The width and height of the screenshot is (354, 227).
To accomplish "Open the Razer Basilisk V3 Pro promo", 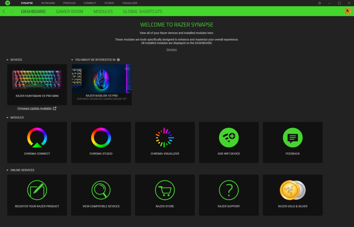I will [102, 84].
